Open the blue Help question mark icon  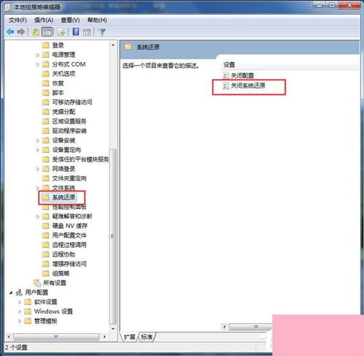[76, 31]
